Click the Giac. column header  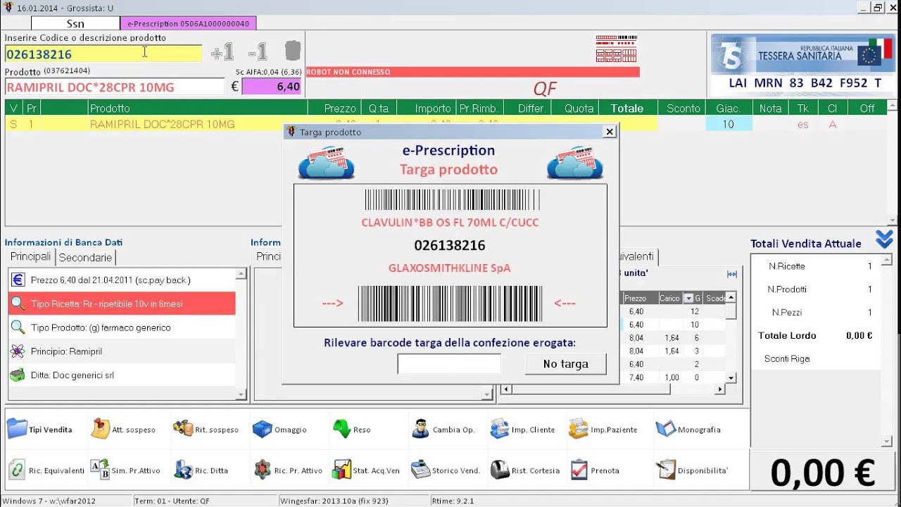(x=729, y=108)
